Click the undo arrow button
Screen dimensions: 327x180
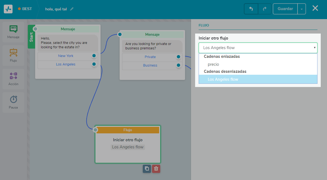(x=251, y=9)
